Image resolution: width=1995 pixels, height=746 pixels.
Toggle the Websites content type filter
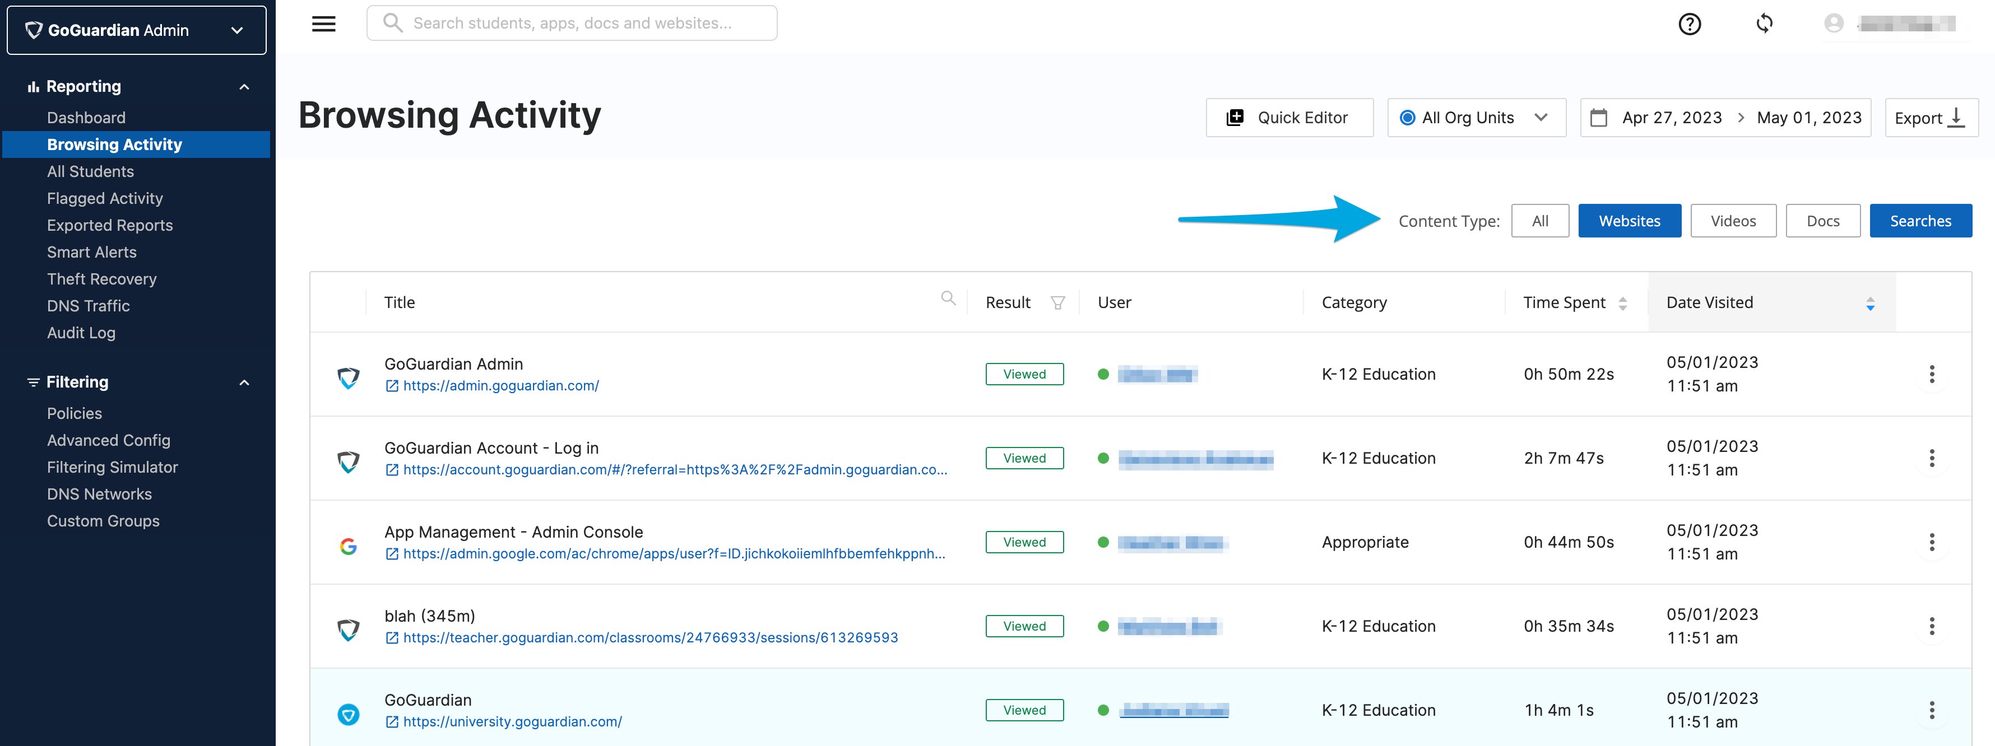point(1630,221)
